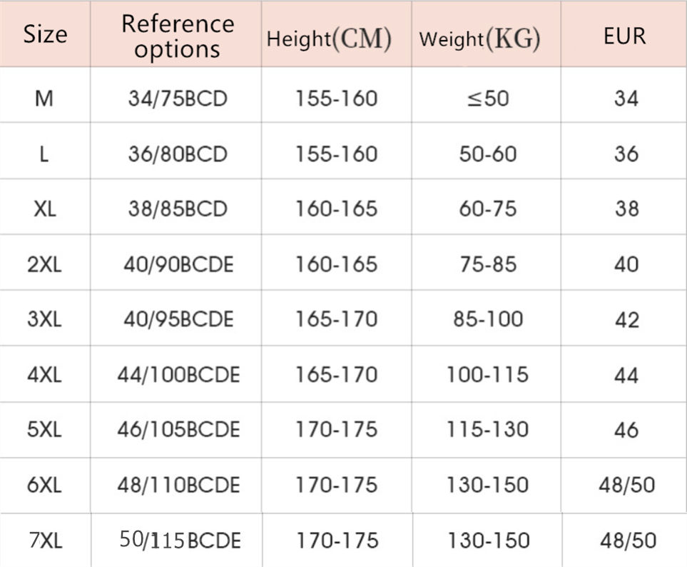
Task: Click the 6XL size cell
Action: click(x=44, y=486)
